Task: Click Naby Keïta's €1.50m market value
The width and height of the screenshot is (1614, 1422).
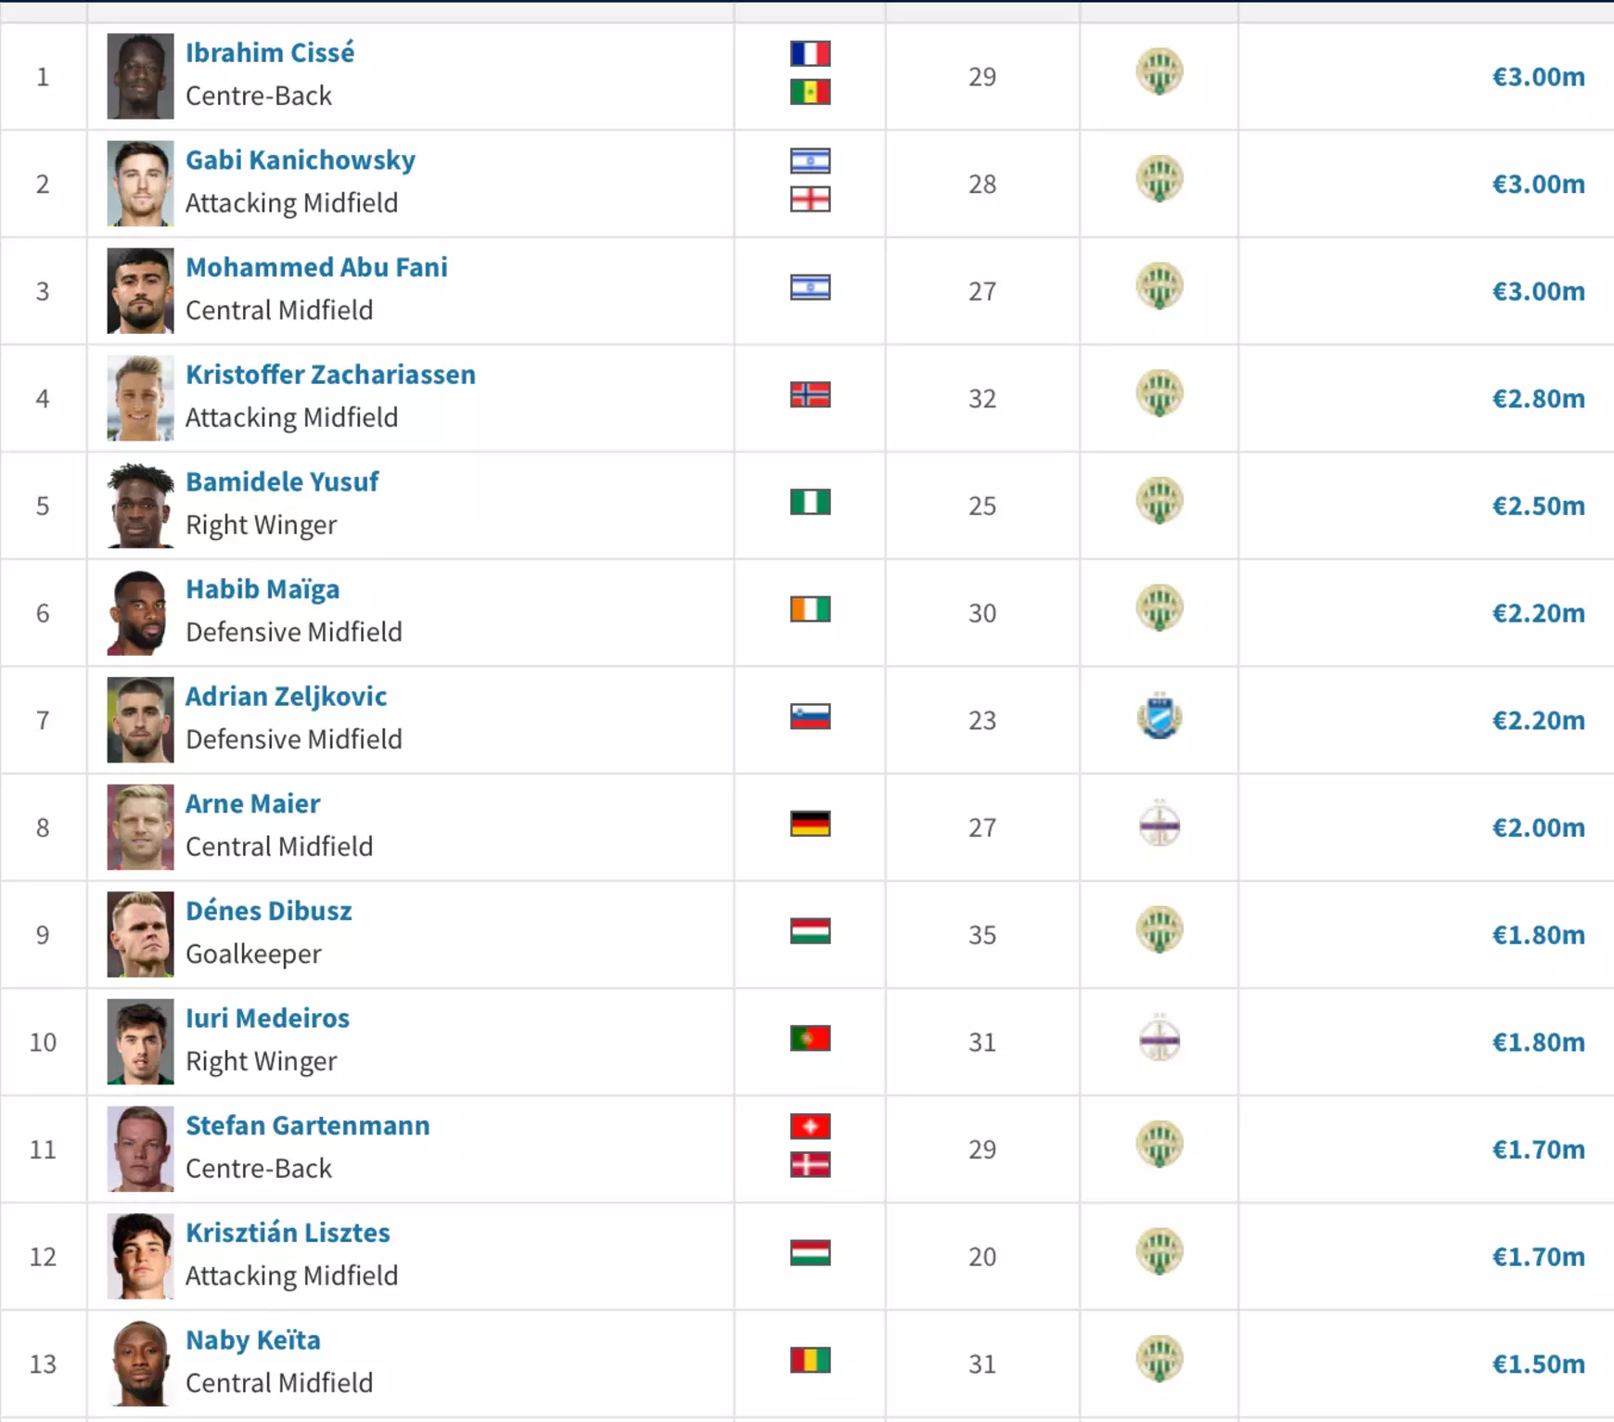Action: (1538, 1364)
